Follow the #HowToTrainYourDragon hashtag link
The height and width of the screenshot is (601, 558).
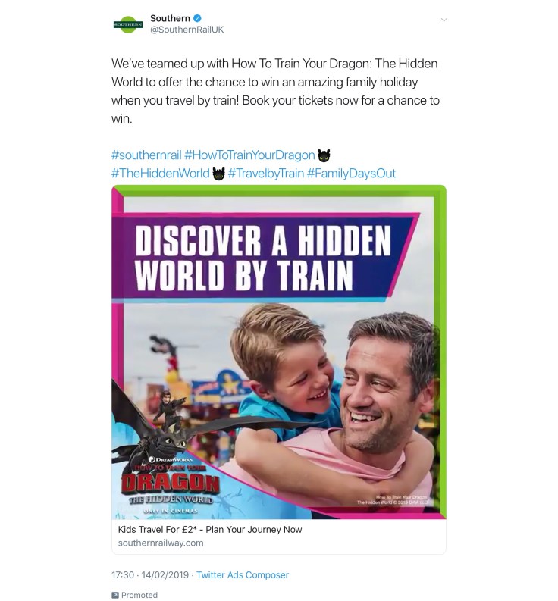click(249, 155)
